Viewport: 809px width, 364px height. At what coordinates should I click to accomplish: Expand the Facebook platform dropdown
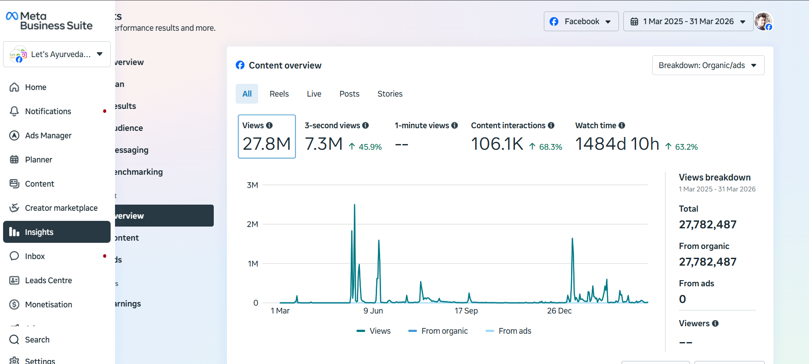click(581, 22)
